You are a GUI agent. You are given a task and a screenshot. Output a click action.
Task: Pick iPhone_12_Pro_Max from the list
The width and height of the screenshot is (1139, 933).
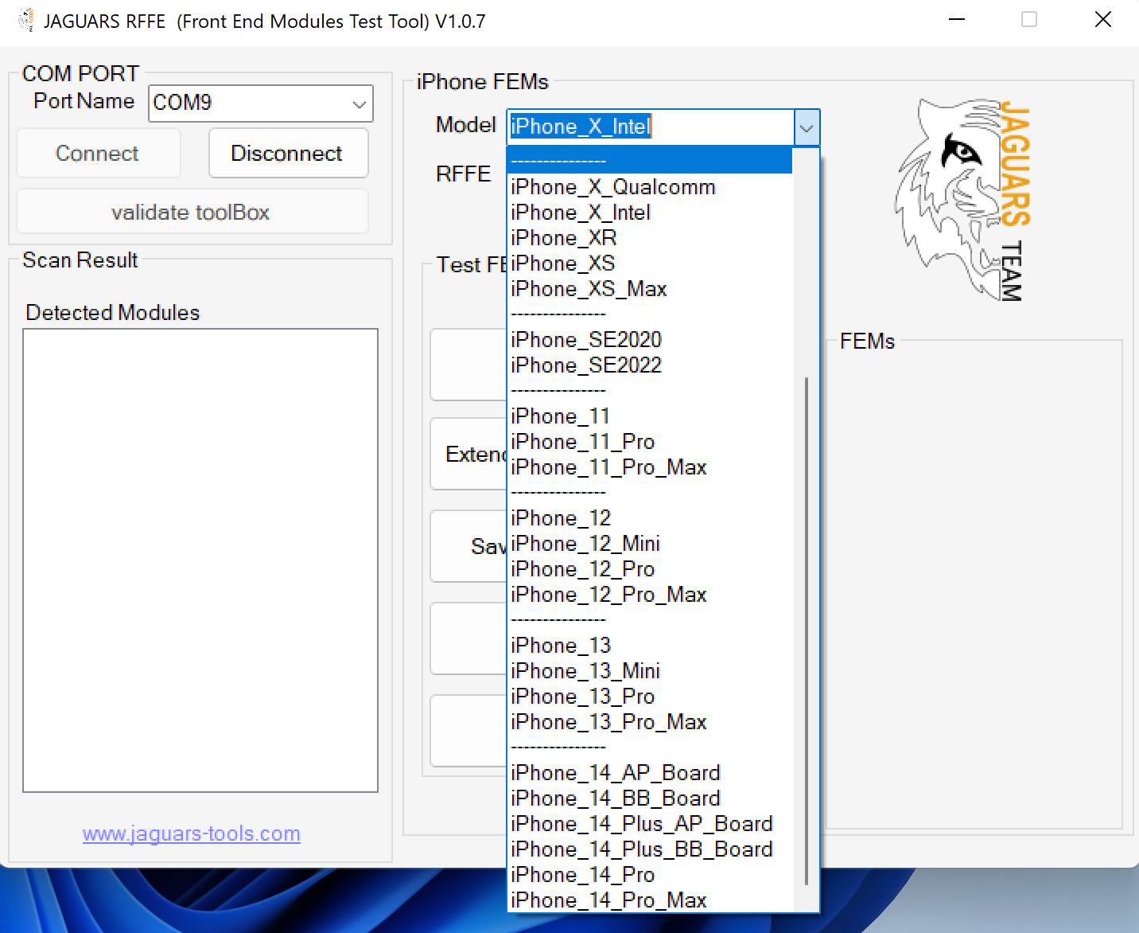coord(651,595)
